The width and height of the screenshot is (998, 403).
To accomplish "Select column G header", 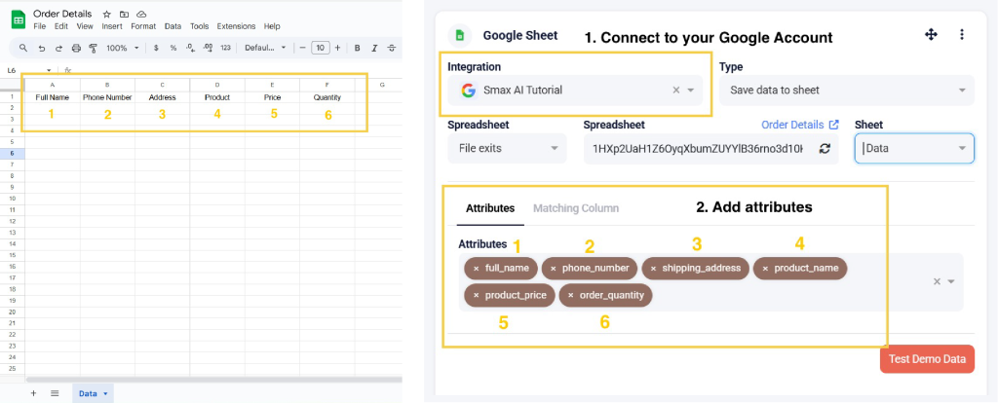I will pyautogui.click(x=382, y=85).
